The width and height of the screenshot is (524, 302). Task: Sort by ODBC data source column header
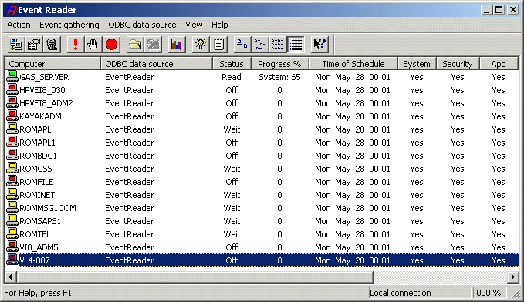(157, 64)
